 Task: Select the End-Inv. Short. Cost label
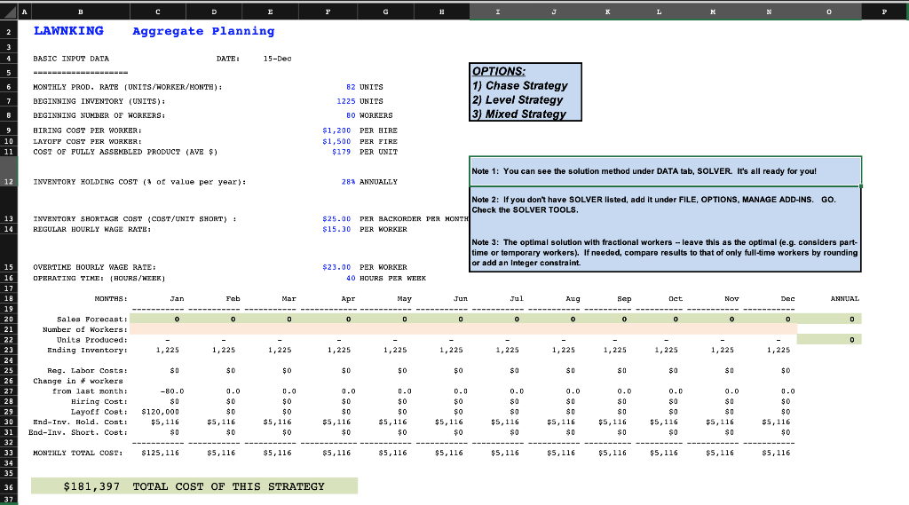tap(78, 432)
